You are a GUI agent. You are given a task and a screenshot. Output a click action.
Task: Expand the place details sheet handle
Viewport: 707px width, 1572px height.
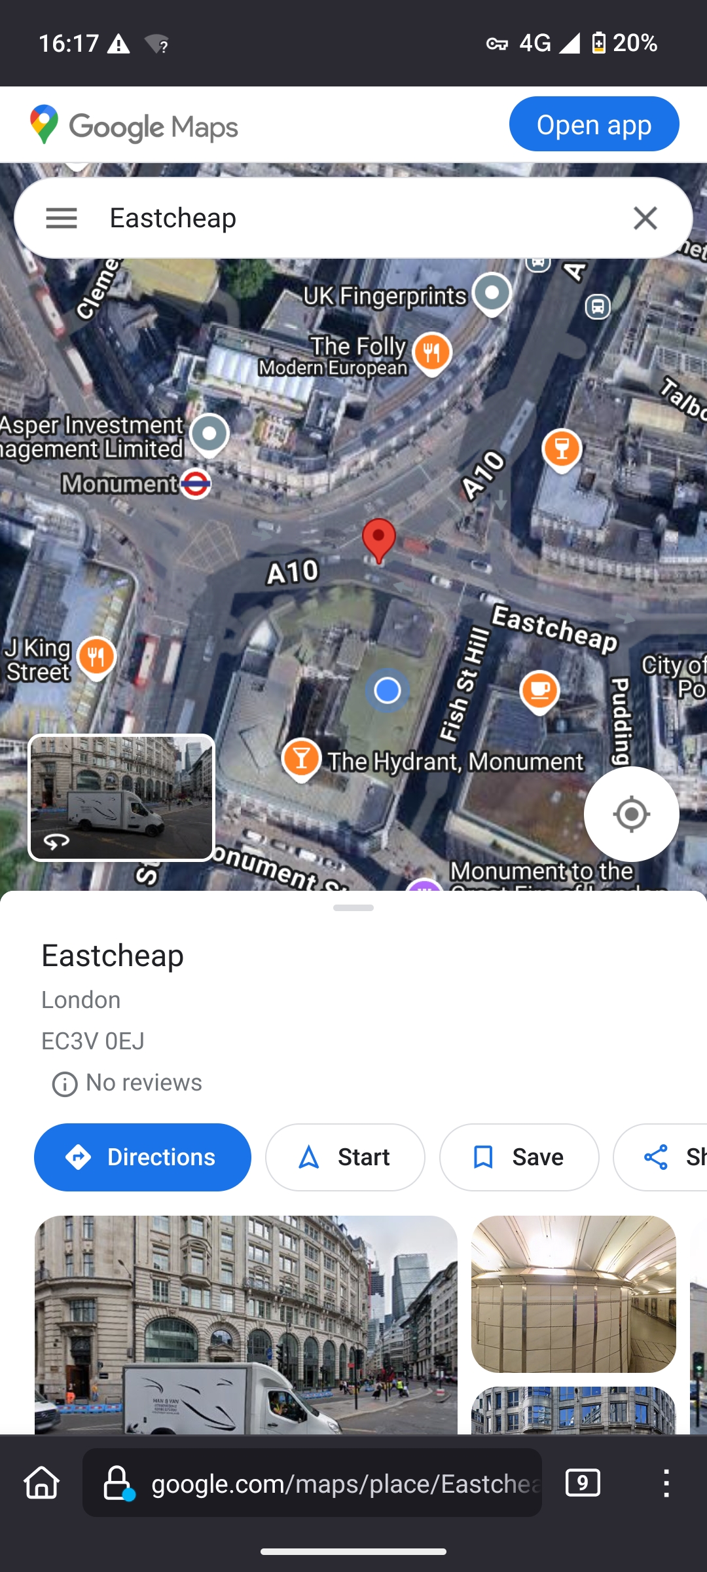tap(353, 908)
